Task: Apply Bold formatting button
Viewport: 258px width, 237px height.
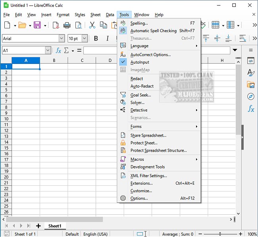Action: [96, 39]
